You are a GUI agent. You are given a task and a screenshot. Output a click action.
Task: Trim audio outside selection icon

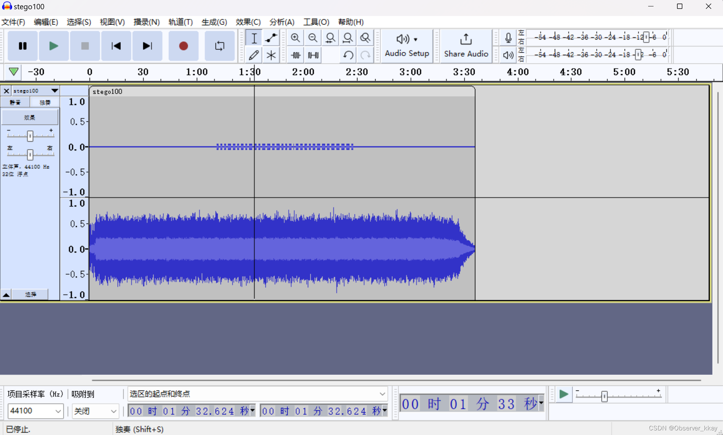click(295, 55)
